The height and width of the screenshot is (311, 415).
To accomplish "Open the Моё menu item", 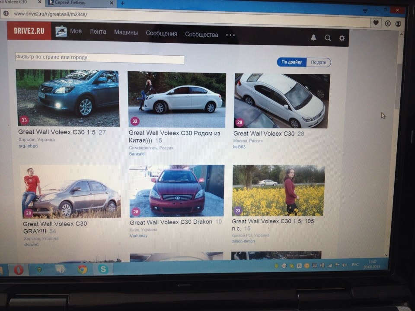I will pos(76,31).
